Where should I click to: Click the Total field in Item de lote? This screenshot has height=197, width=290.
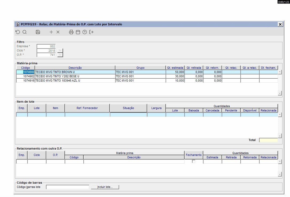click(x=269, y=140)
